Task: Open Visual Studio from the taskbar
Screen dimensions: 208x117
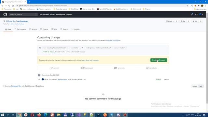Action: [79, 115]
